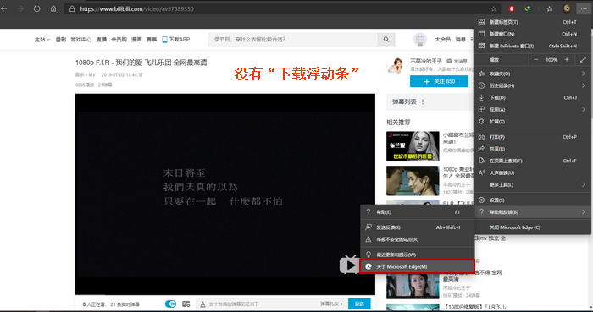Viewport: 593px width, 312px height.
Task: Click the blue send danmaku button
Action: [x=359, y=304]
